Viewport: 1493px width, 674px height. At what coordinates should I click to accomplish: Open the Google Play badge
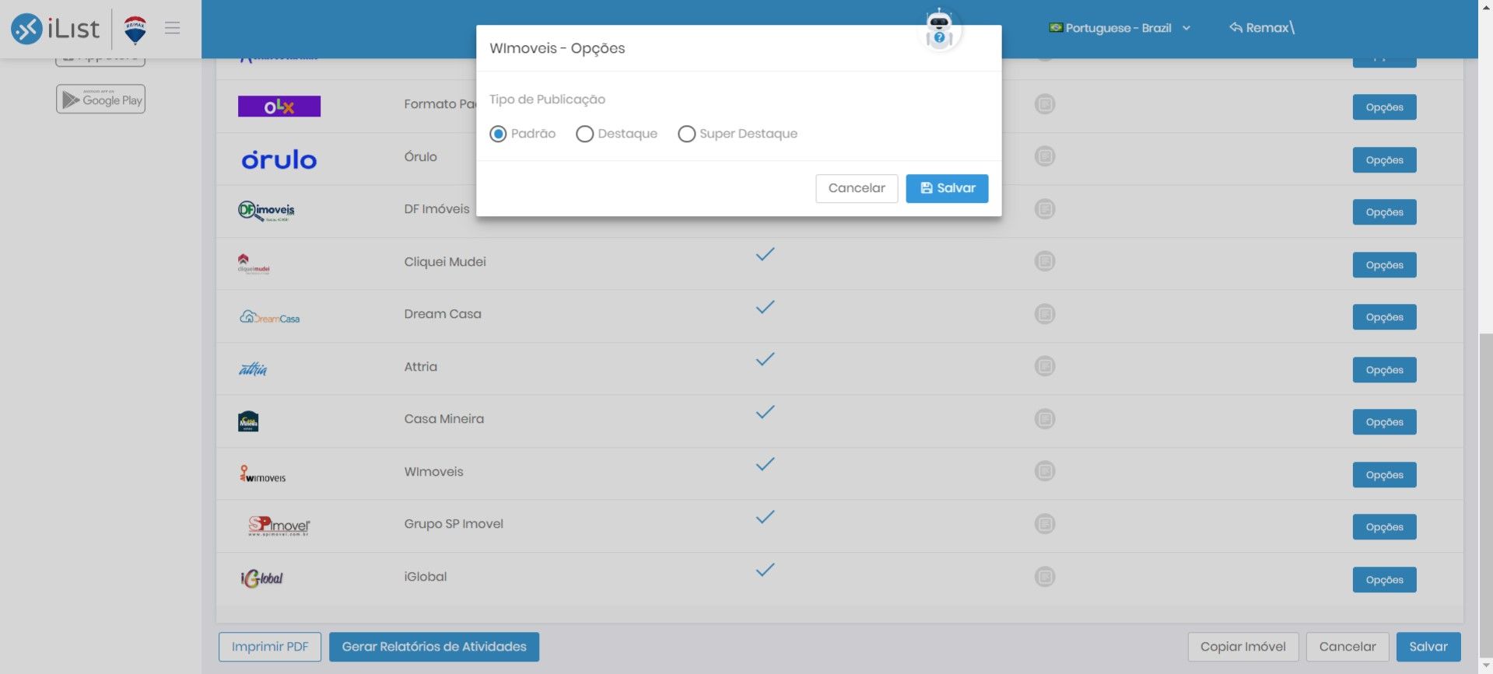[x=101, y=99]
